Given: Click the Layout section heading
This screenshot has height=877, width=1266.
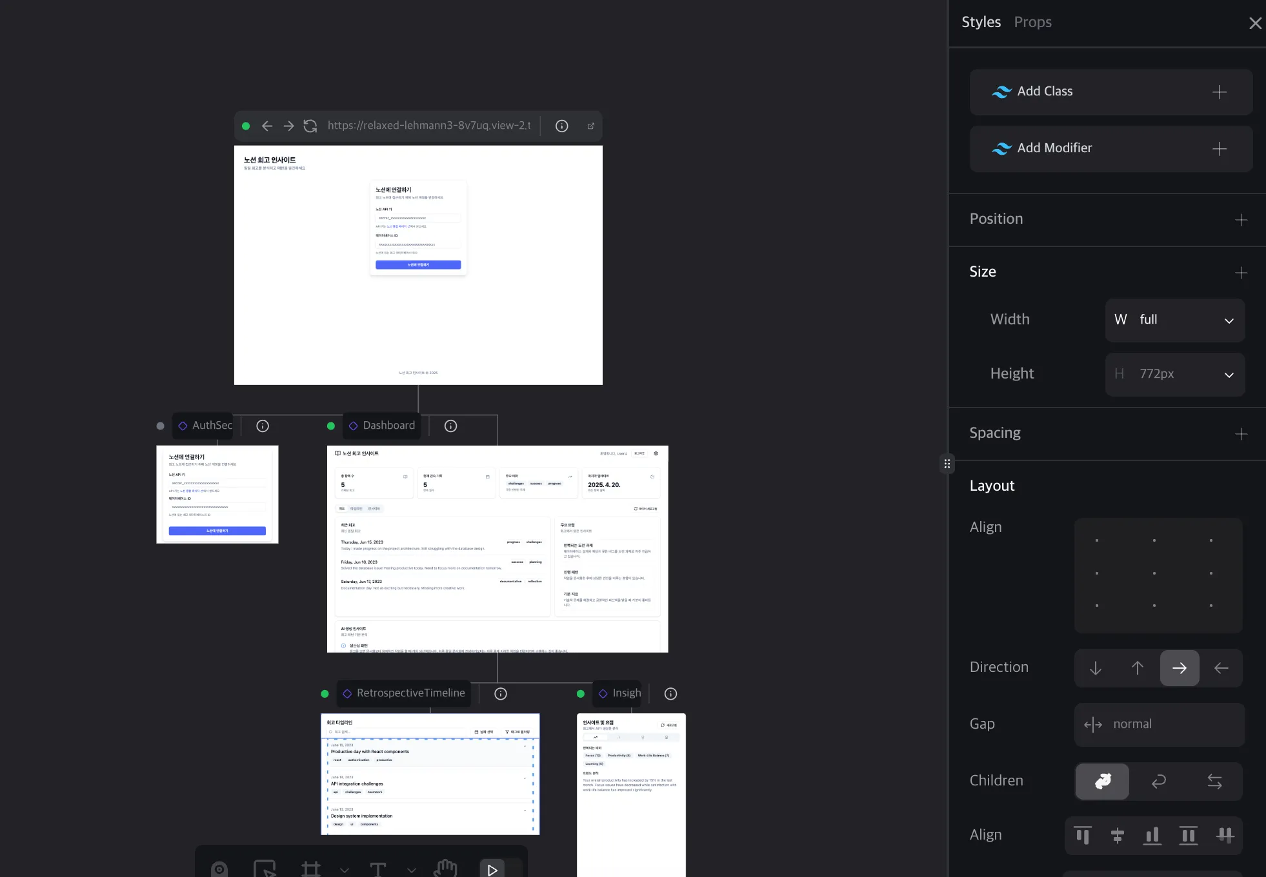Looking at the screenshot, I should 992,486.
